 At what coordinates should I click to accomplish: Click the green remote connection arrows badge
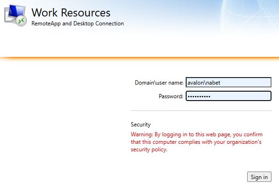pyautogui.click(x=21, y=21)
